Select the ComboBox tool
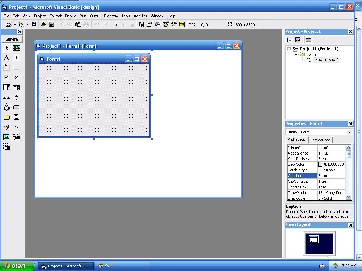Image resolution: width=362 pixels, height=271 pixels. tap(7, 88)
